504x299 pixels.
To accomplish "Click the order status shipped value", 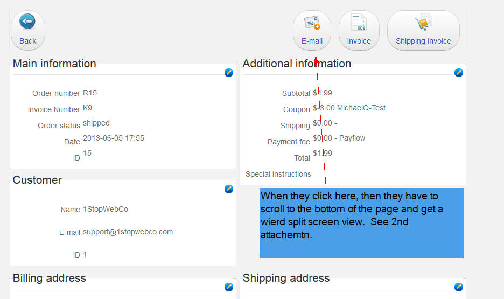I will pyautogui.click(x=96, y=123).
